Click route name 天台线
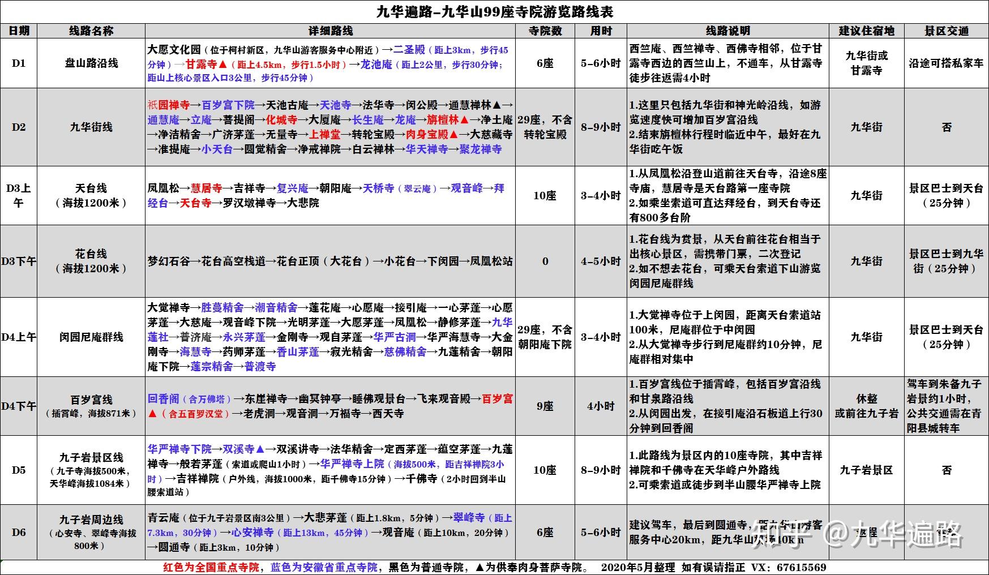The image size is (989, 575). 91,188
